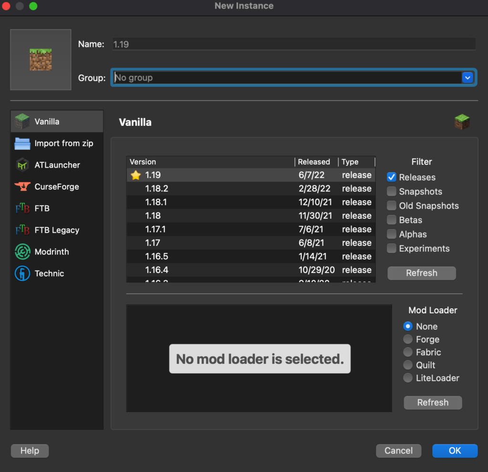488x472 pixels.
Task: Select the Vanilla source label
Action: coord(47,121)
